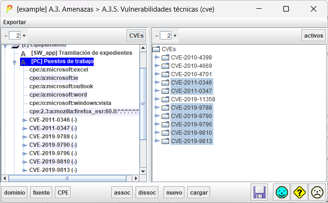Expand CVE-2010-4669 node in right tree

pyautogui.click(x=156, y=65)
